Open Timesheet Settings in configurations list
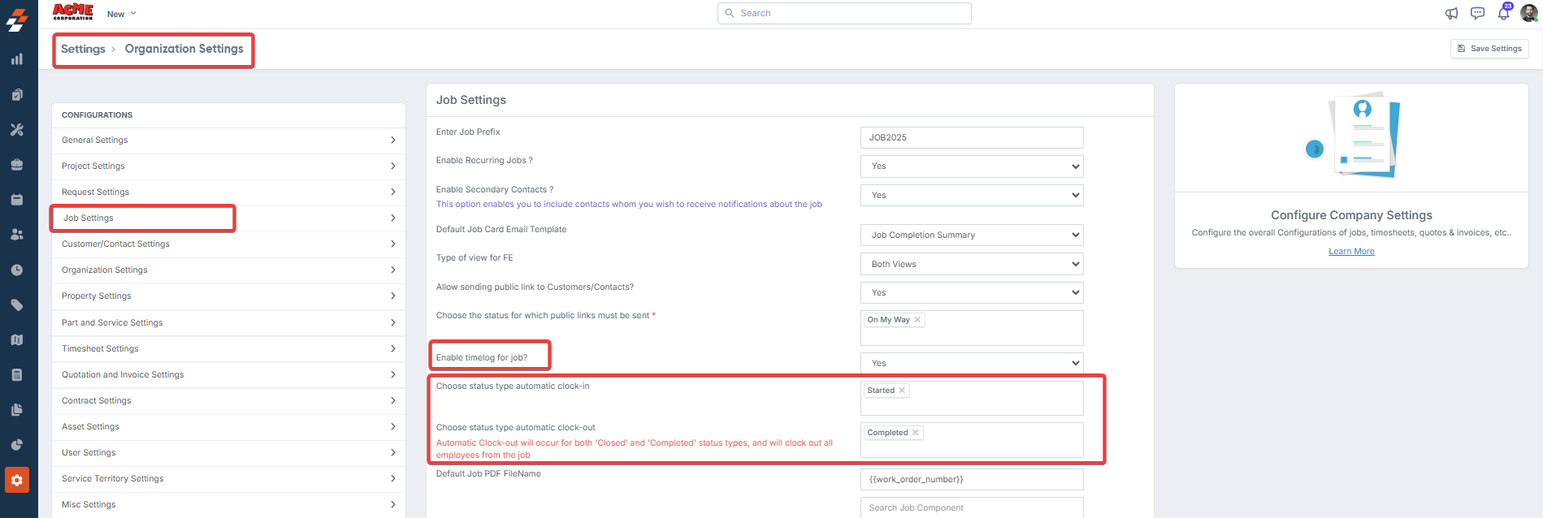 click(x=100, y=349)
